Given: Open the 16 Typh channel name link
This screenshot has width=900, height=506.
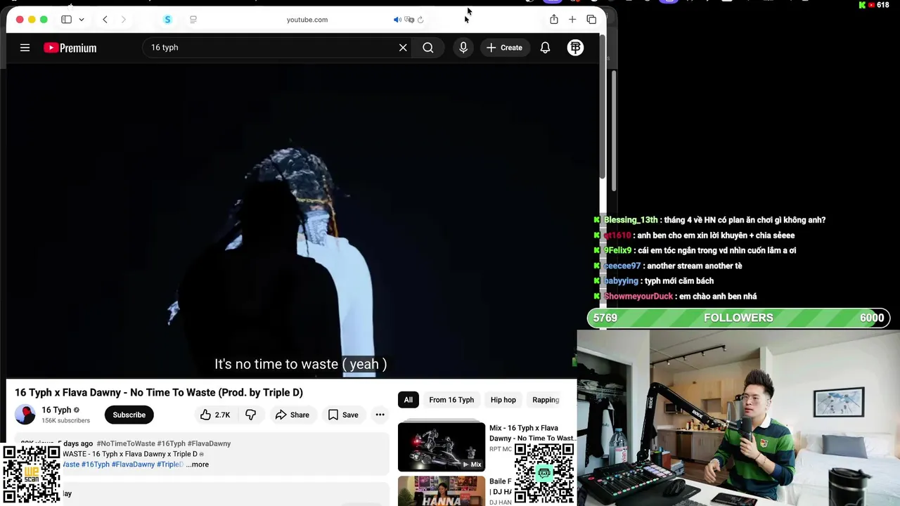Looking at the screenshot, I should (x=56, y=410).
